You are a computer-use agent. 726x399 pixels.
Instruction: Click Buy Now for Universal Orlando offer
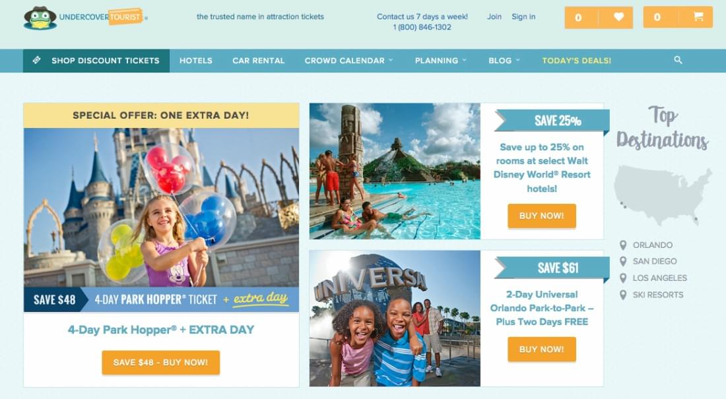point(542,349)
